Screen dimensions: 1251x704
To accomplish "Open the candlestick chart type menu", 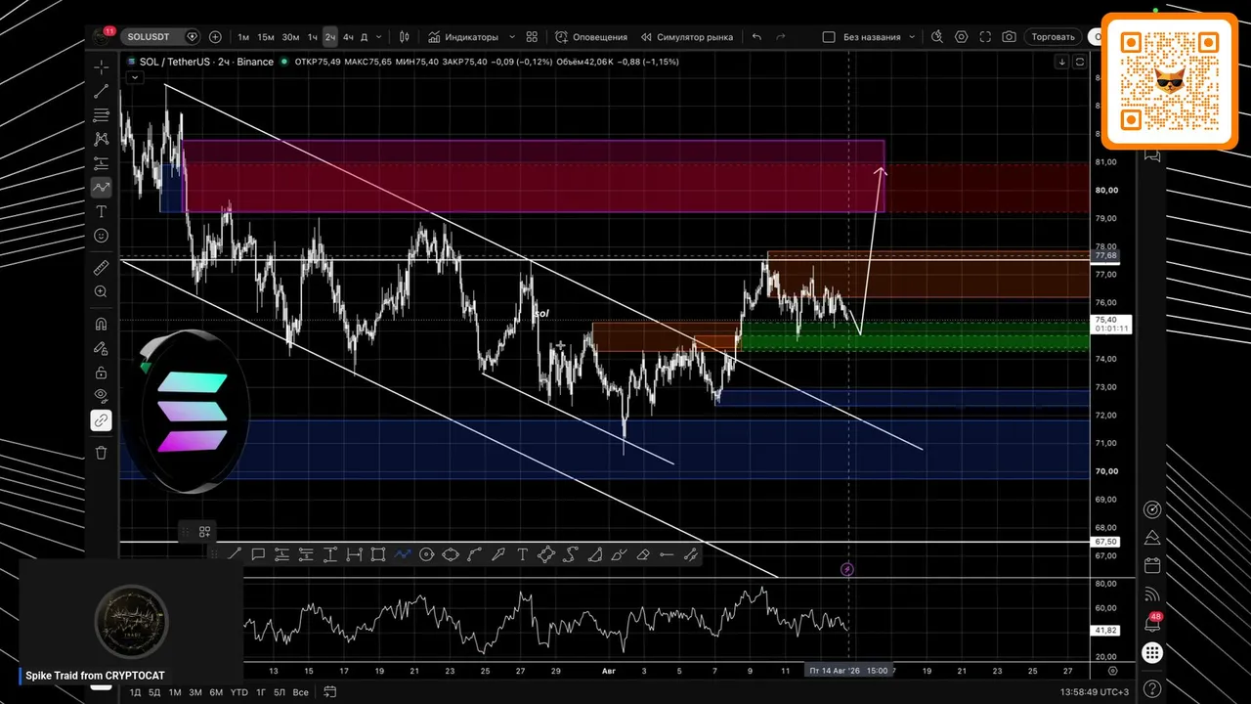I will pyautogui.click(x=405, y=37).
